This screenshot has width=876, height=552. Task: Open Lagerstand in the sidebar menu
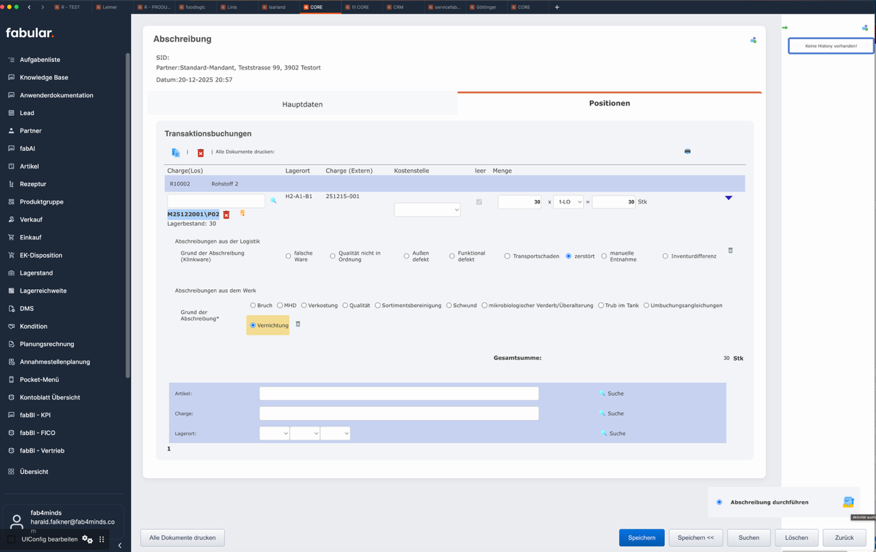(36, 273)
